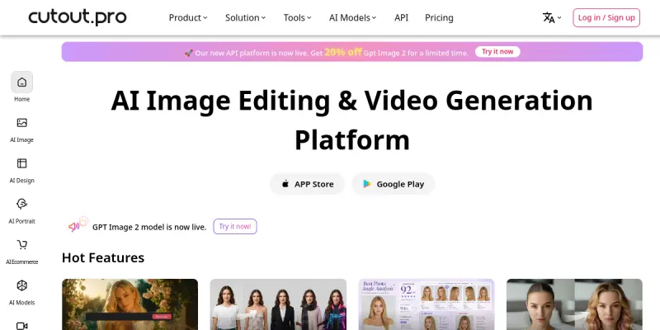Viewport: 660px width, 330px height.
Task: Open the five women outfits thumbnail
Action: pyautogui.click(x=278, y=304)
